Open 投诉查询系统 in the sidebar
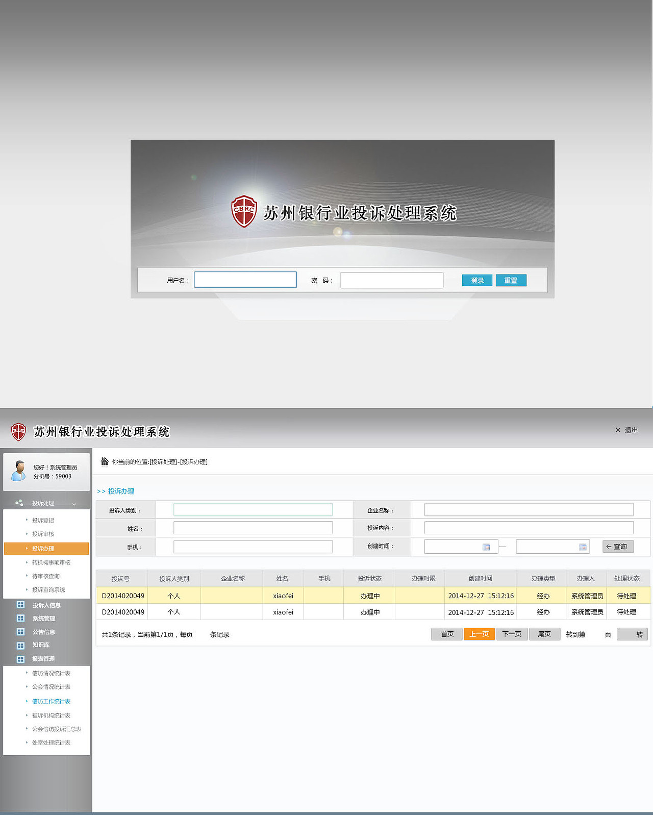The height and width of the screenshot is (815, 653). coord(48,589)
